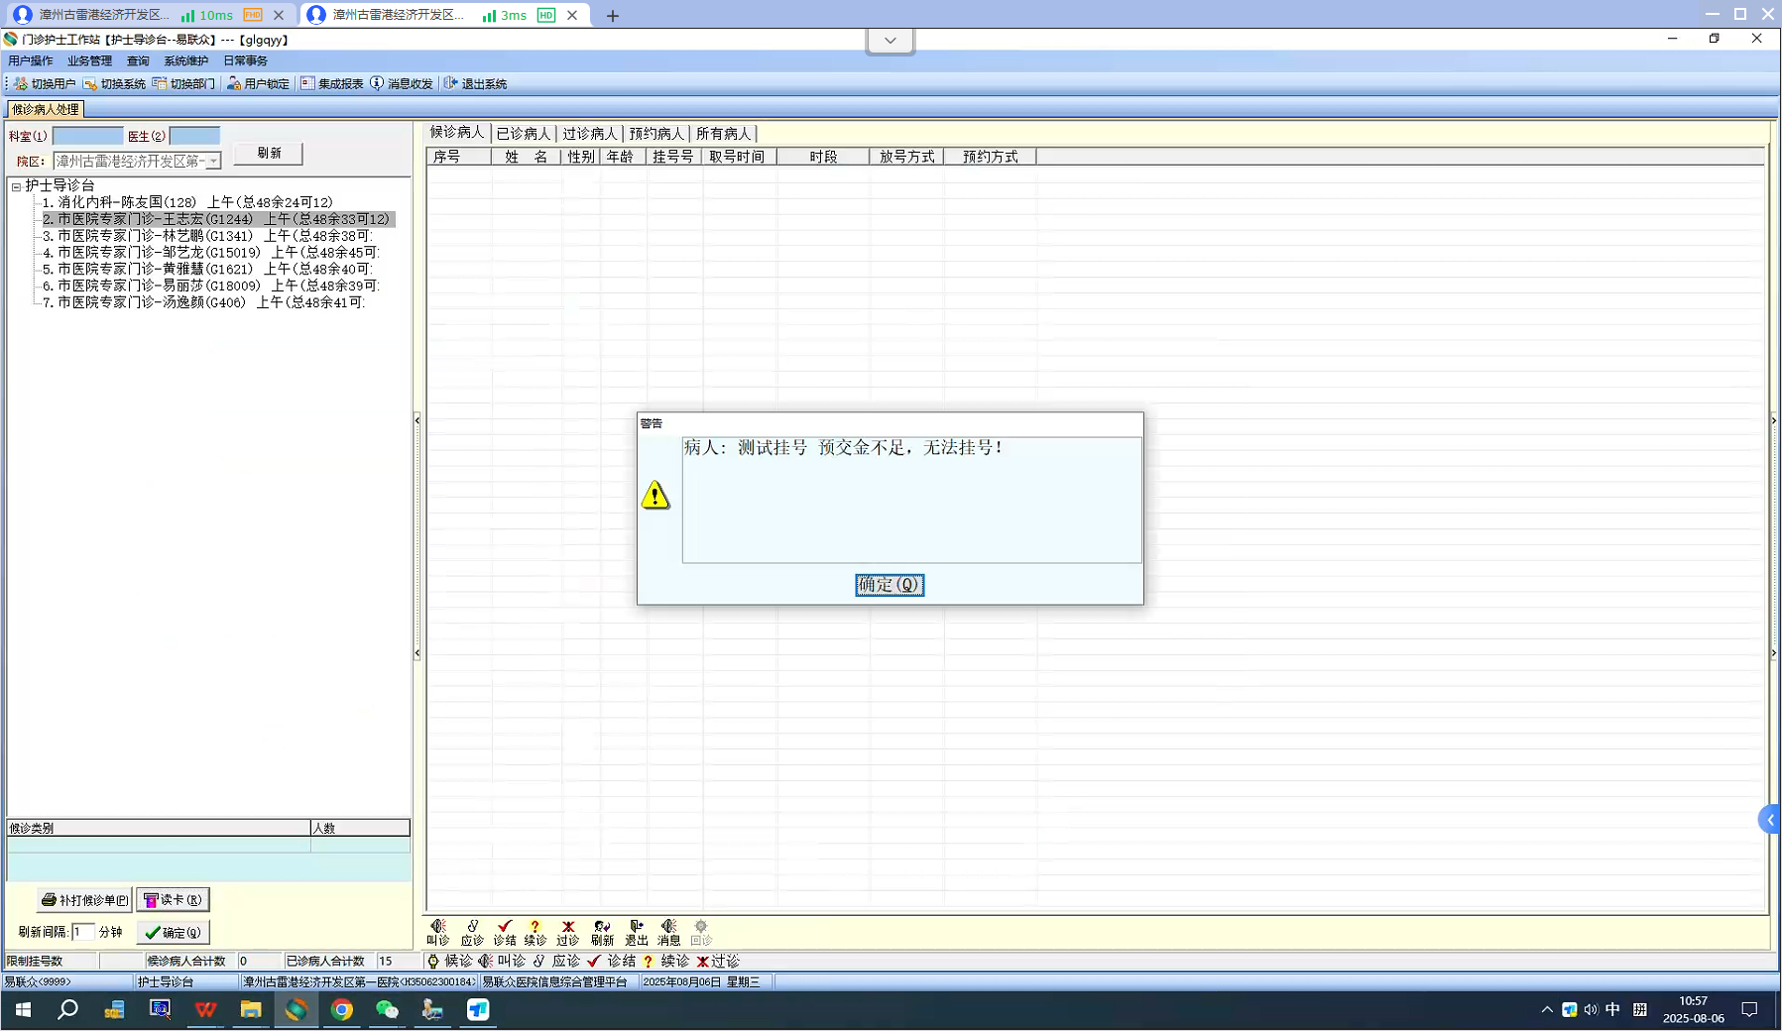Open the 用户操作 menu
Viewport: 1782px width, 1031px height.
pyautogui.click(x=31, y=61)
